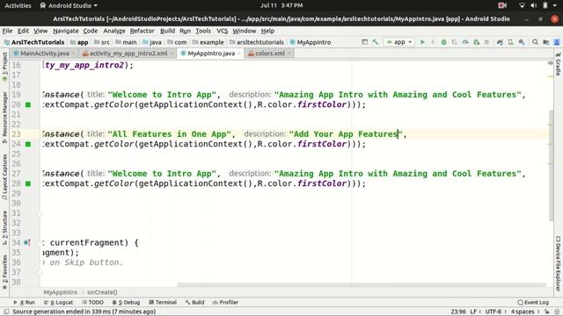The height and width of the screenshot is (316, 563).
Task: Open the Profiler tool window
Action: [x=225, y=302]
